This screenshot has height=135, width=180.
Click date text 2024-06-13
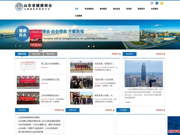(45, 67)
